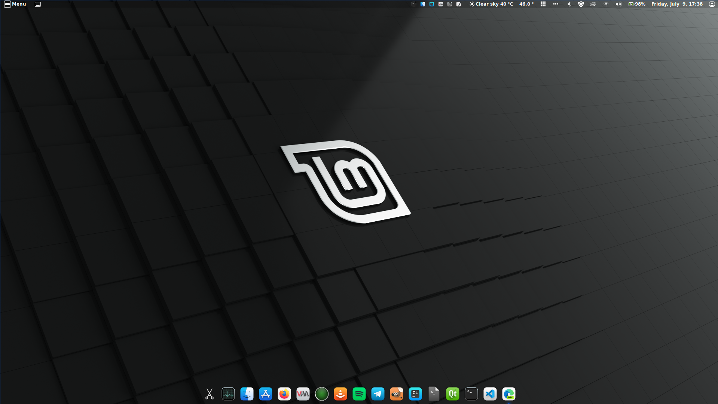Click the shield security icon in panel
The width and height of the screenshot is (718, 404).
(581, 4)
